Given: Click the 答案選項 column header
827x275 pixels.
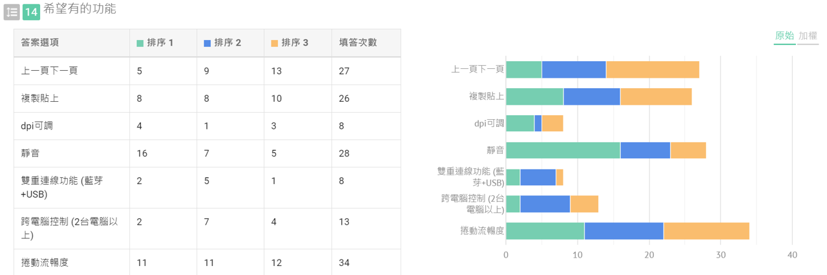Looking at the screenshot, I should tap(40, 43).
